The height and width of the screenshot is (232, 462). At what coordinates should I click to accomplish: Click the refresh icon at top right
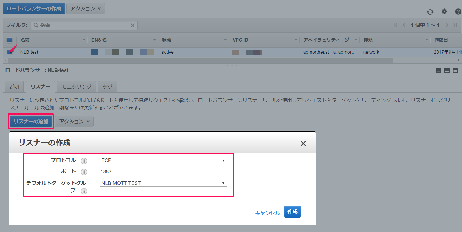(x=430, y=12)
